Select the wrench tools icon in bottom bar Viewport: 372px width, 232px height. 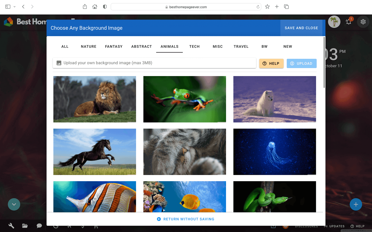coord(11,226)
